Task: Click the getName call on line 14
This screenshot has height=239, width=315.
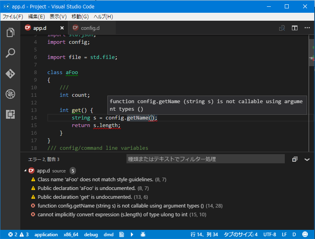Action: click(x=137, y=118)
